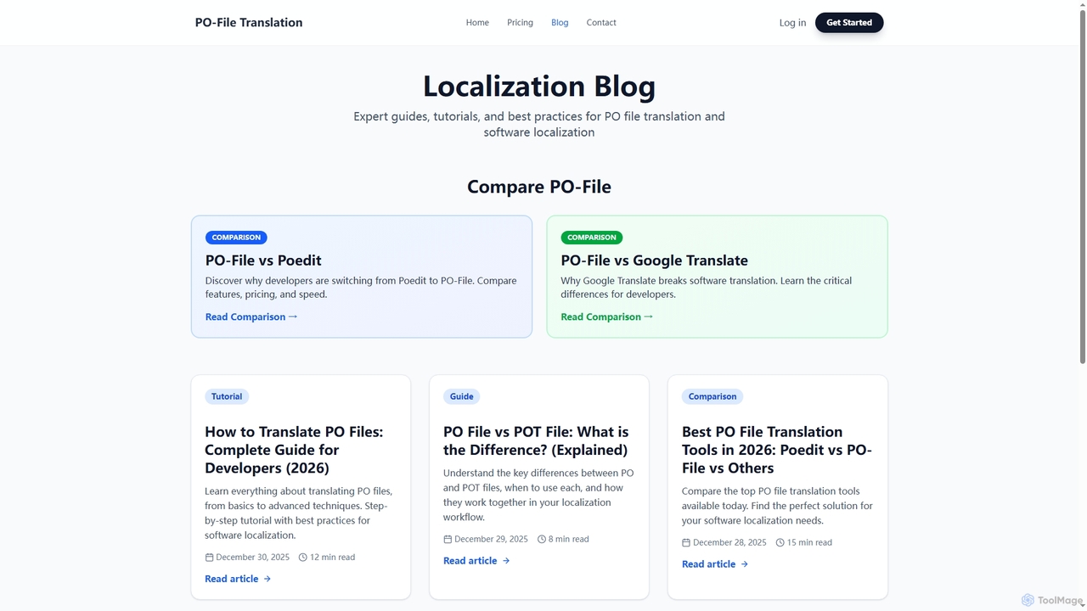Click arrow icon after Read article in Best Tools card
The image size is (1087, 611).
(745, 564)
